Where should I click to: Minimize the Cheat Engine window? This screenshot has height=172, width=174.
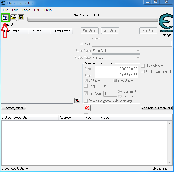148,2
